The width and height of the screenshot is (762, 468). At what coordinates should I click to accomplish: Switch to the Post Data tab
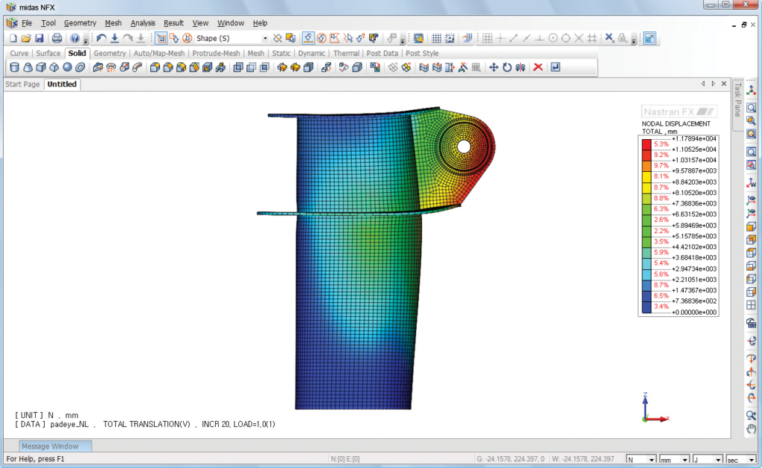click(382, 54)
